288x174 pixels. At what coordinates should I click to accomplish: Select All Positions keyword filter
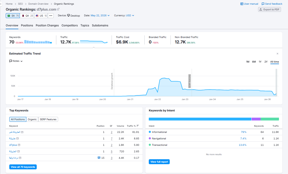[18, 119]
